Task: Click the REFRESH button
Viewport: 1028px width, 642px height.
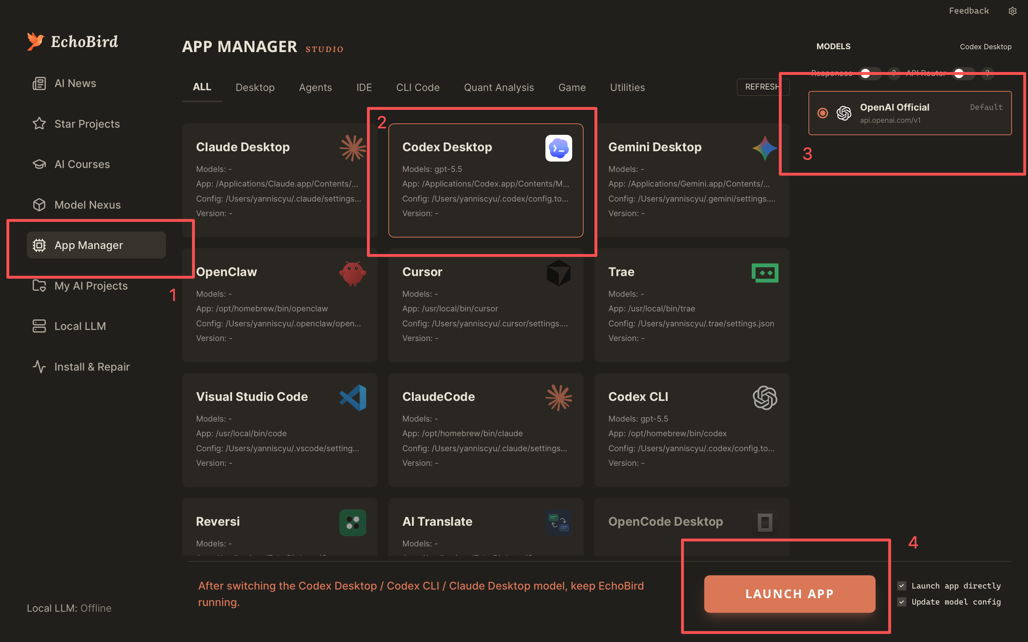Action: (762, 87)
